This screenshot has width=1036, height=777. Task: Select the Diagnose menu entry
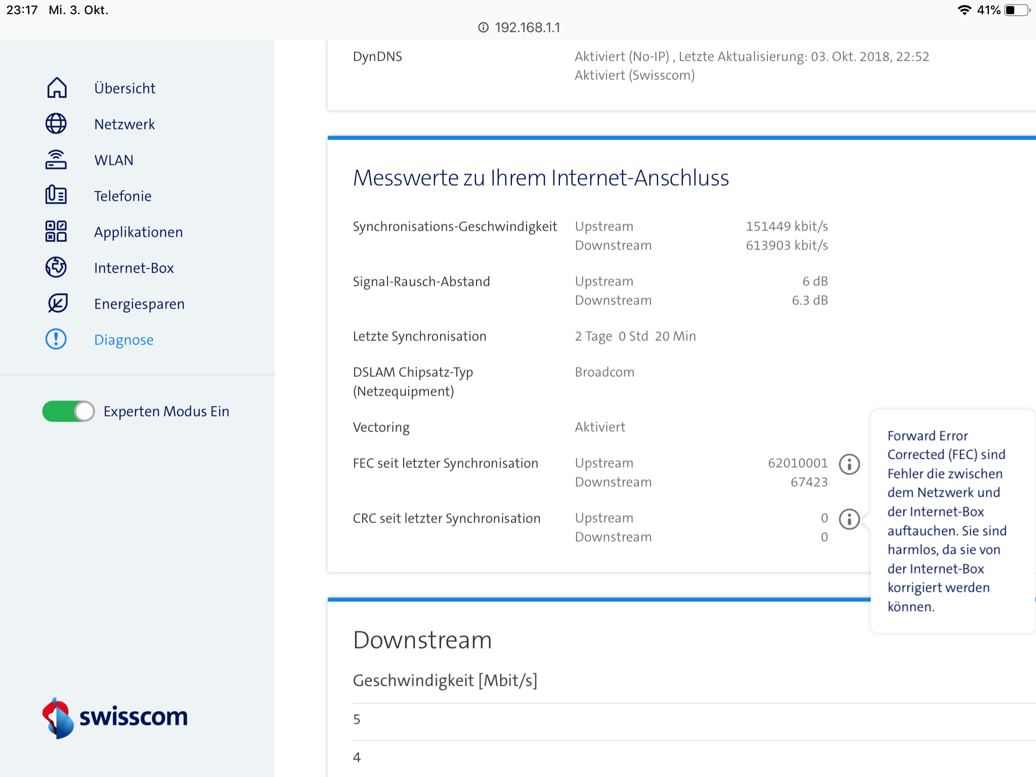click(x=124, y=340)
